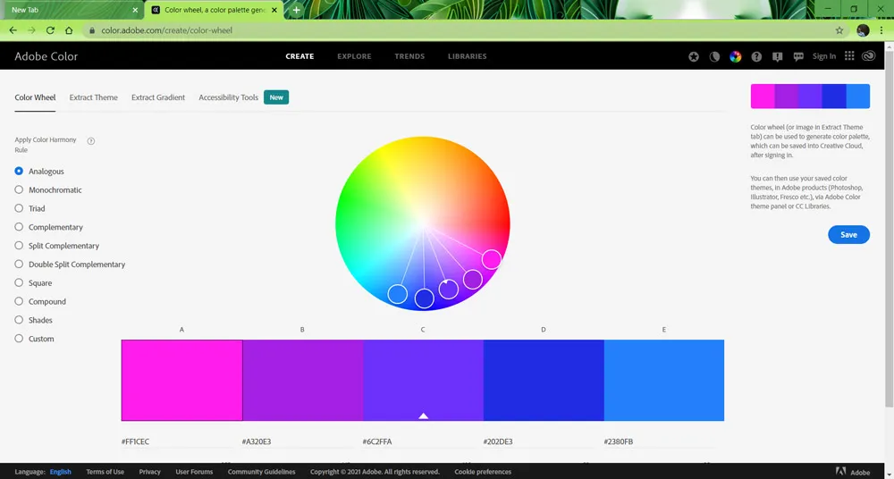Click the Save button
The height and width of the screenshot is (479, 894).
coord(848,235)
